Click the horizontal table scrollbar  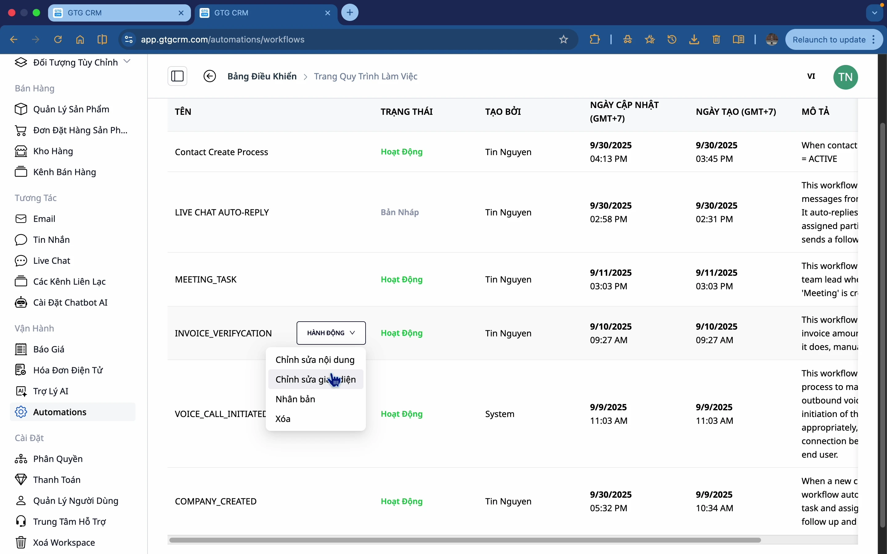(465, 540)
